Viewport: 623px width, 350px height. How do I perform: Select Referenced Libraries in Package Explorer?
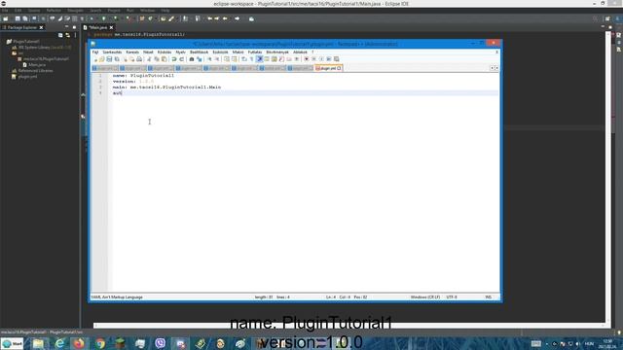32,71
